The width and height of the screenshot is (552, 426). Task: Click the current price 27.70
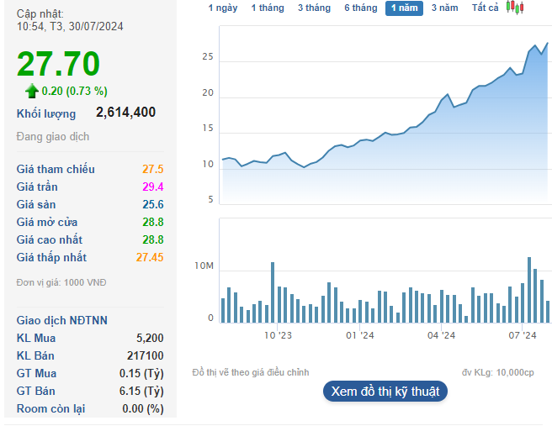pos(58,64)
